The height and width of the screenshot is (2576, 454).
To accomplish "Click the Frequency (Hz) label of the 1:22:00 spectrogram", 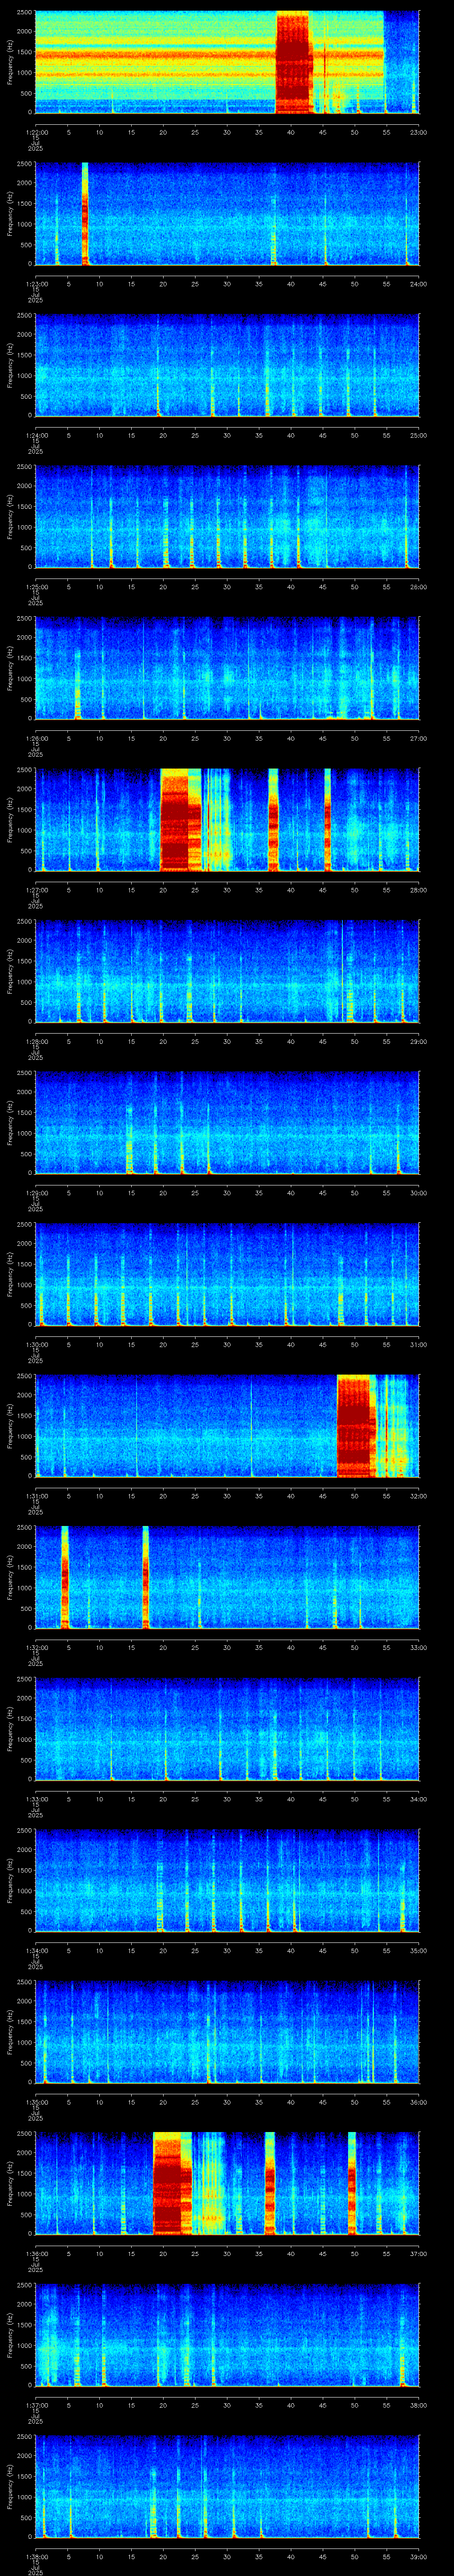I will click(x=10, y=62).
